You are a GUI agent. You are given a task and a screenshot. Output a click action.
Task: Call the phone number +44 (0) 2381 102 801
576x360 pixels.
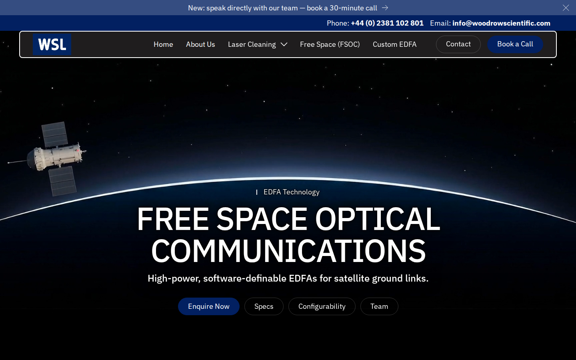pyautogui.click(x=387, y=23)
